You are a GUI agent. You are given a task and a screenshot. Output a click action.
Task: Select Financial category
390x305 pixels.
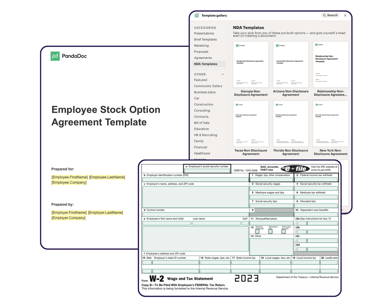point(200,147)
